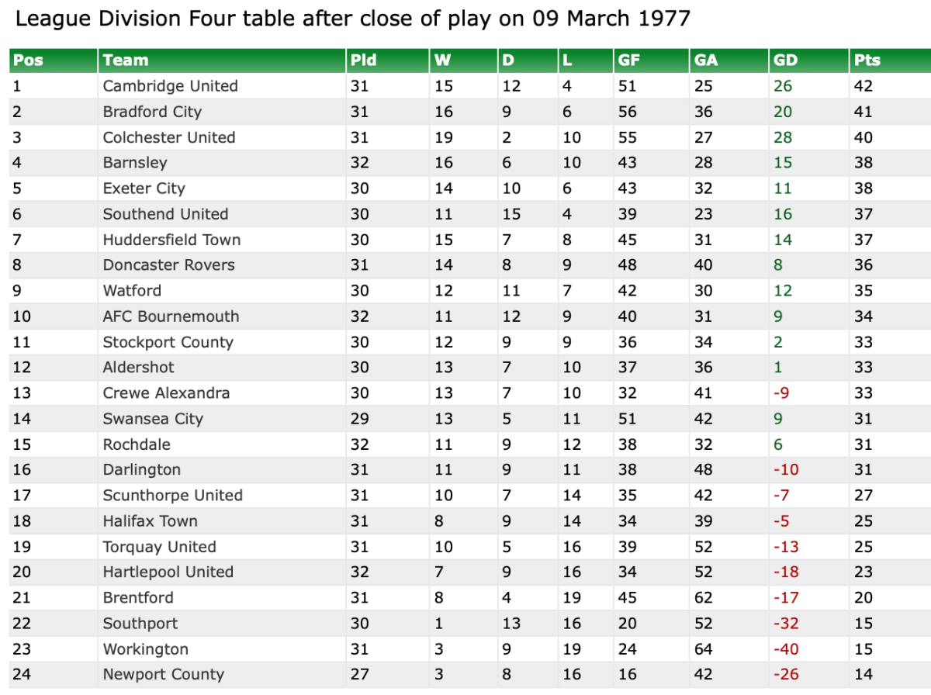Click the Watford team name
This screenshot has width=931, height=695.
pos(132,291)
